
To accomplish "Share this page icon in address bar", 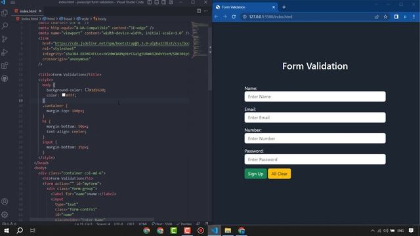I will [x=377, y=16].
